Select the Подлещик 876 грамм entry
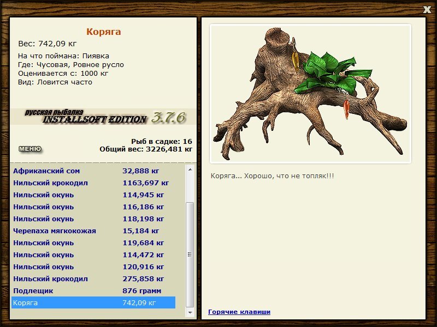 pyautogui.click(x=93, y=290)
